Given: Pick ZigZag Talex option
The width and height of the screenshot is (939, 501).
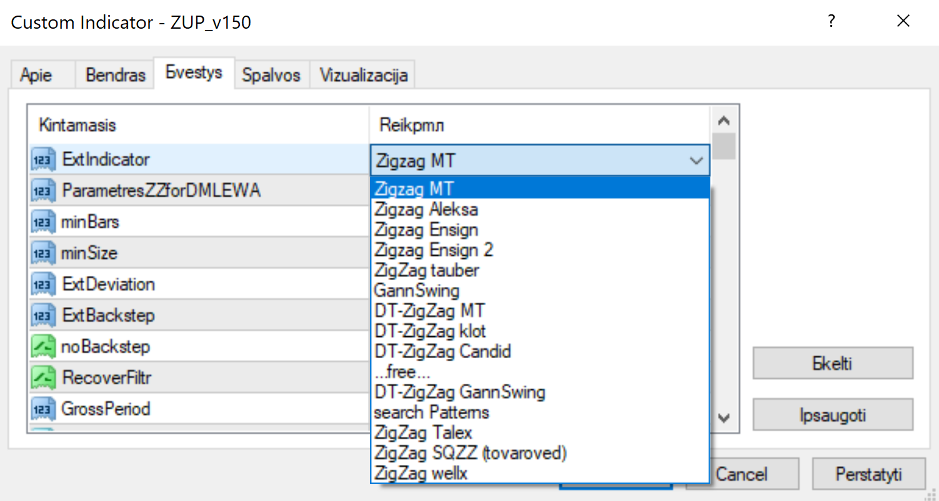Looking at the screenshot, I should pos(540,432).
